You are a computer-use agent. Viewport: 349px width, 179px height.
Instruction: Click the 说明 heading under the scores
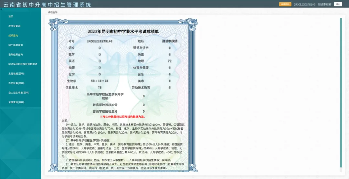[65, 121]
